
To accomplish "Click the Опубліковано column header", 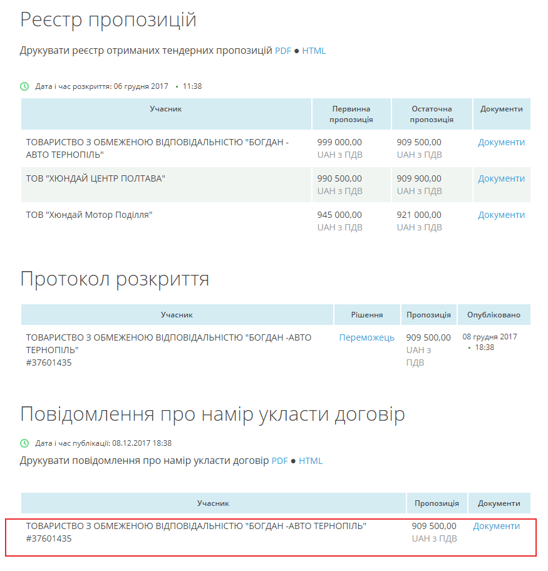I will 494,315.
